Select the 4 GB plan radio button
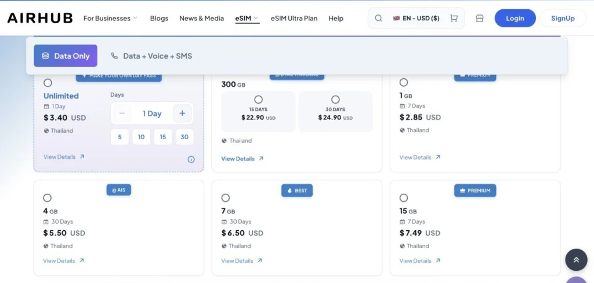Image resolution: width=594 pixels, height=283 pixels. pyautogui.click(x=48, y=198)
